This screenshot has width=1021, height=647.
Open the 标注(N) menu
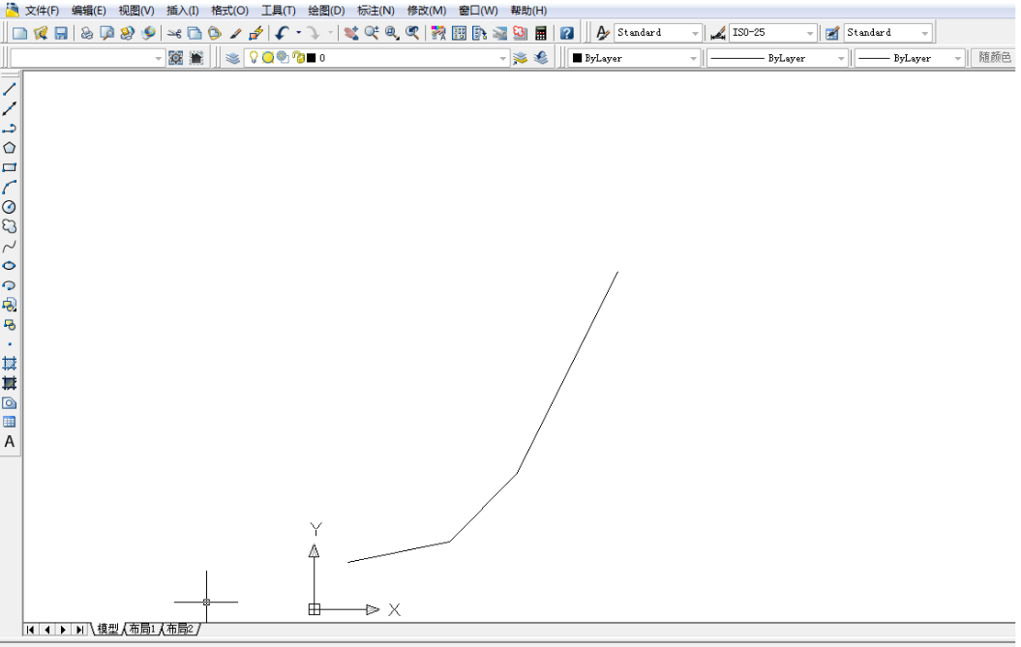375,11
